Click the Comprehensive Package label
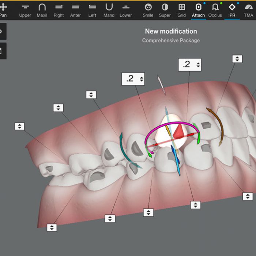 click(171, 41)
